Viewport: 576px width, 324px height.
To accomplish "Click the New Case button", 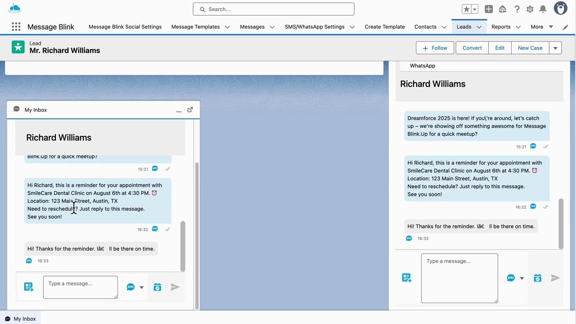I will point(530,48).
